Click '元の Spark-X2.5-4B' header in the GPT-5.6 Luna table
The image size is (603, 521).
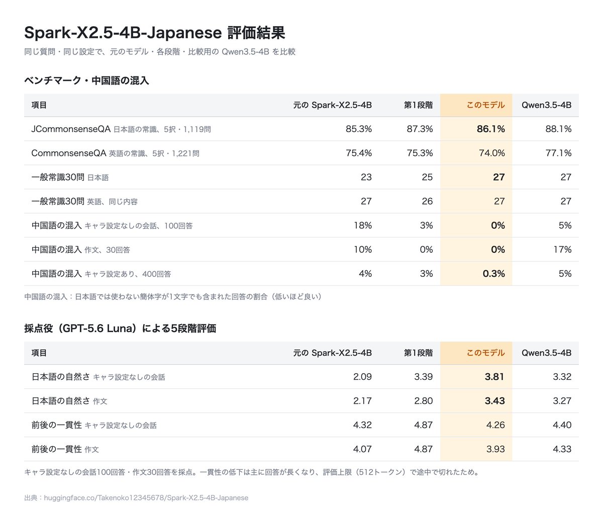tap(333, 353)
